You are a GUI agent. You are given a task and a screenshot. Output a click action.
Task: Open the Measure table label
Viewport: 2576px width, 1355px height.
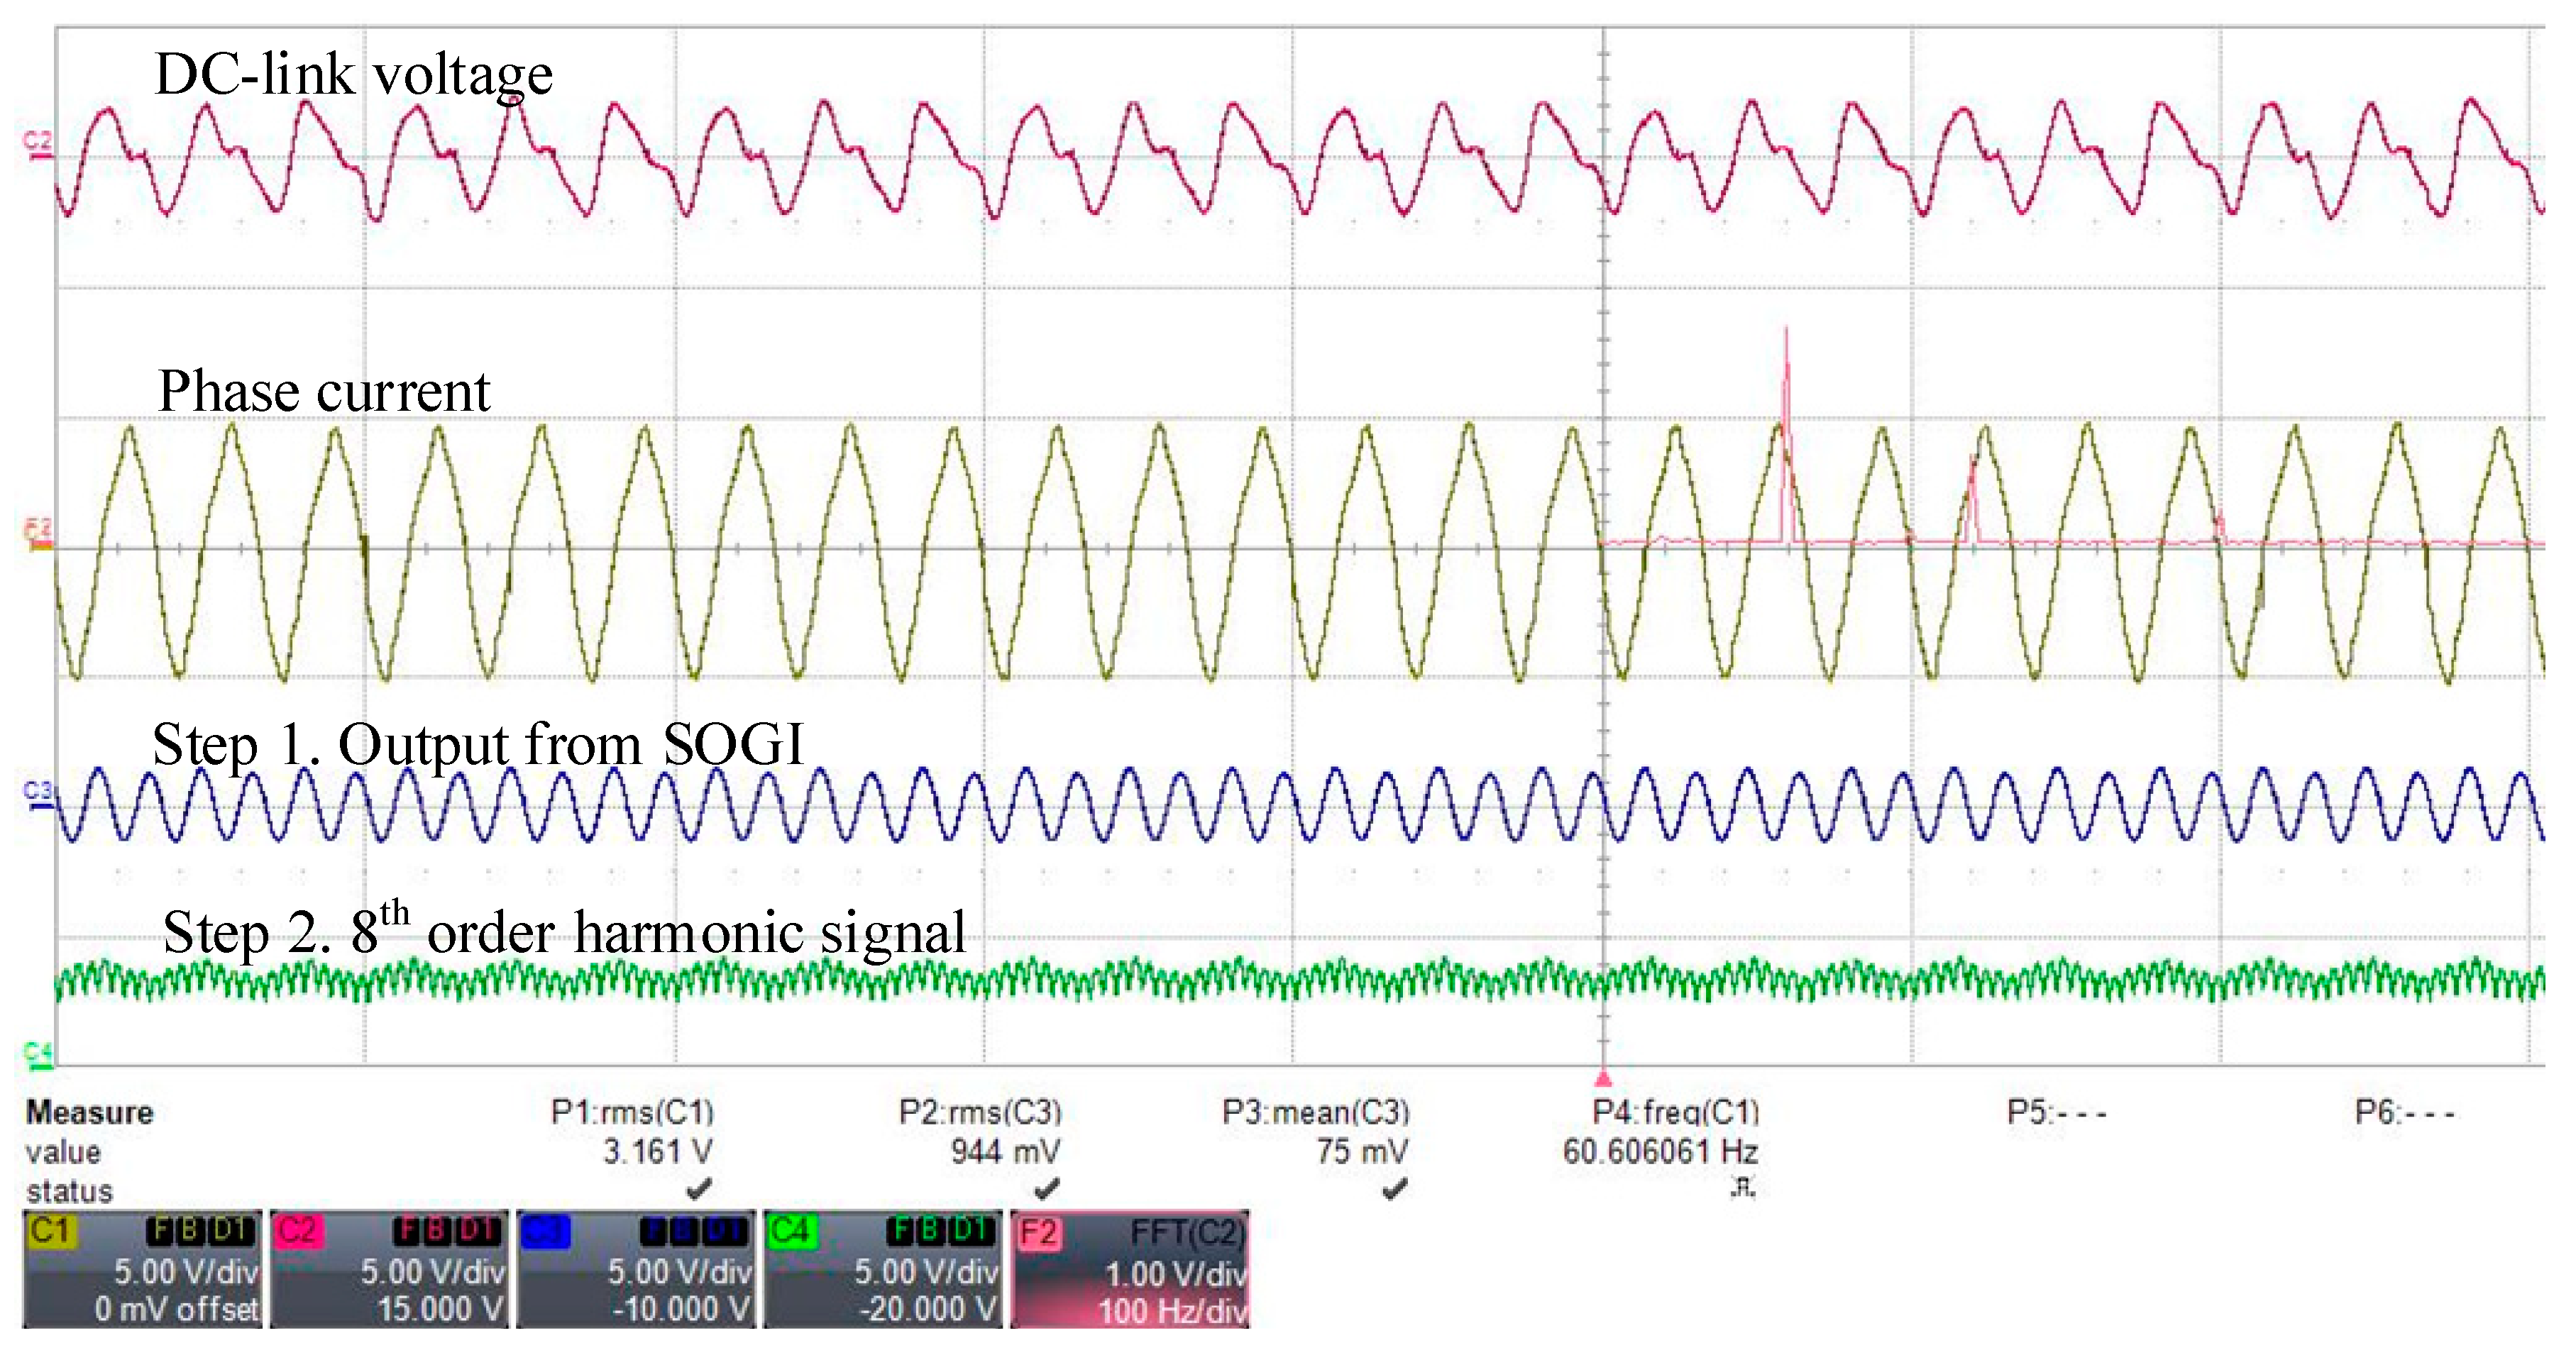[x=90, y=1113]
